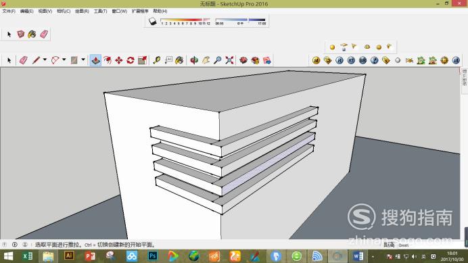Select the Push/Pull tool

click(x=95, y=60)
